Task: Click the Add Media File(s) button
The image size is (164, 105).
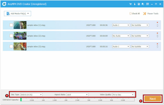Action: 17,14
